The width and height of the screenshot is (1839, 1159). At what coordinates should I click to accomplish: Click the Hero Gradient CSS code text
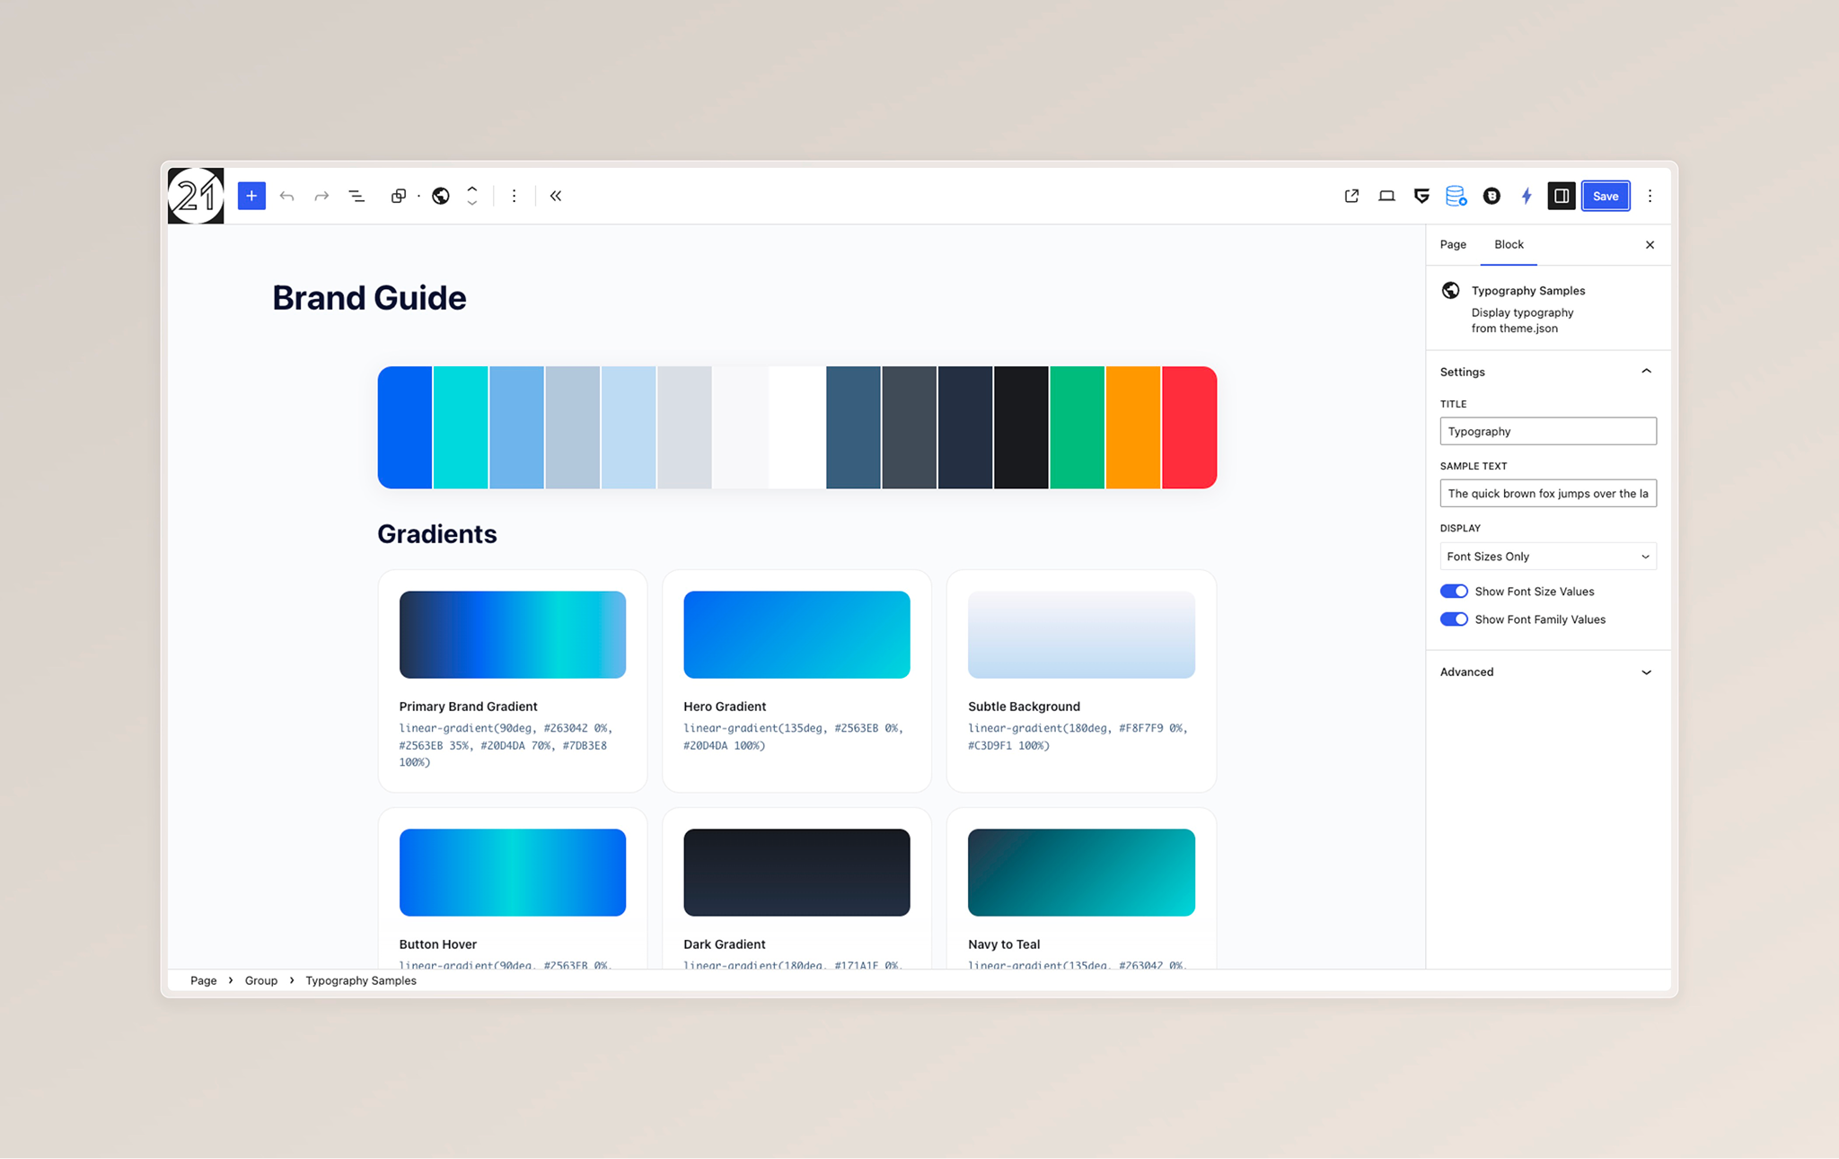794,737
